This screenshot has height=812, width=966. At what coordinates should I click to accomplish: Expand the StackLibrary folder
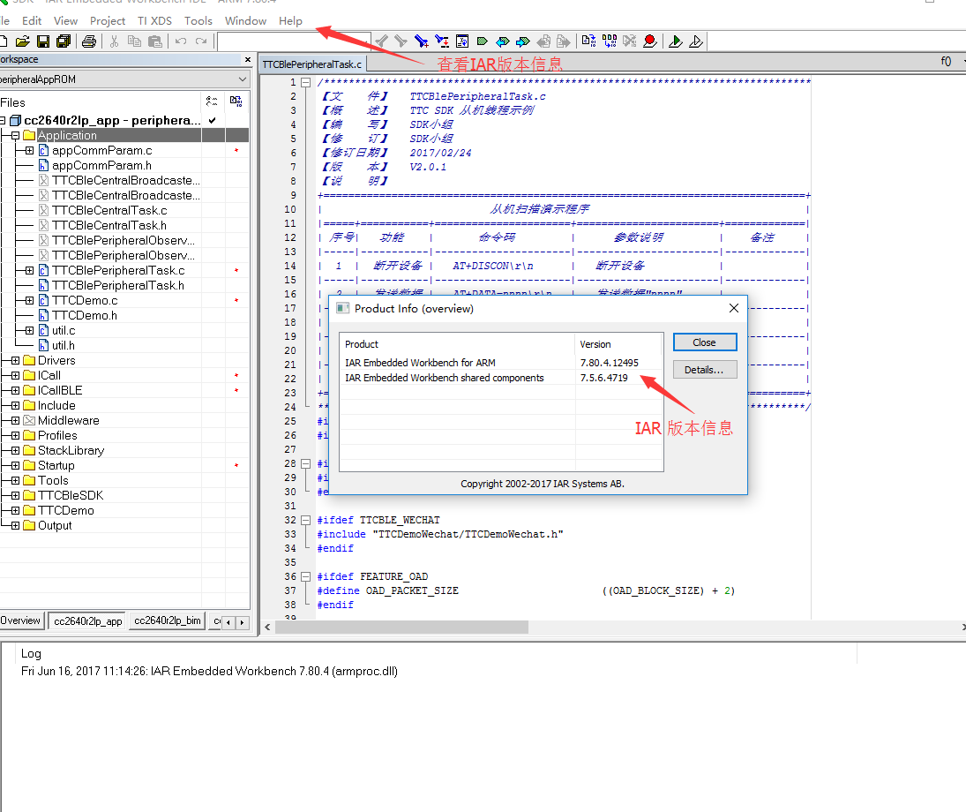(15, 451)
